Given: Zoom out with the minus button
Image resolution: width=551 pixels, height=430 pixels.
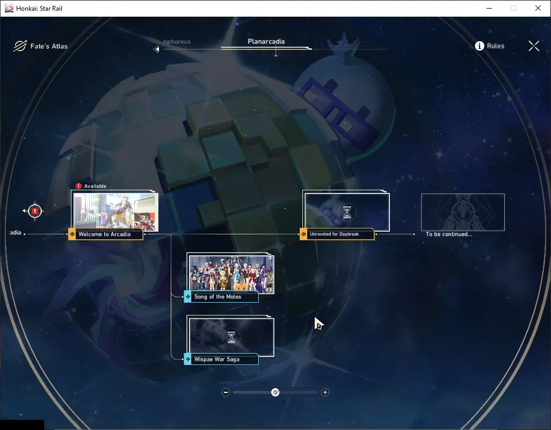Looking at the screenshot, I should click(x=226, y=392).
